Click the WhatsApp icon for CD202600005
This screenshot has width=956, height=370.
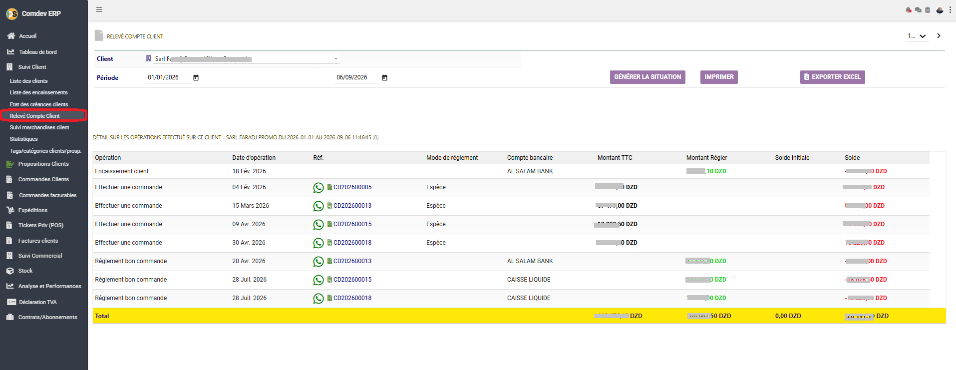click(x=319, y=188)
